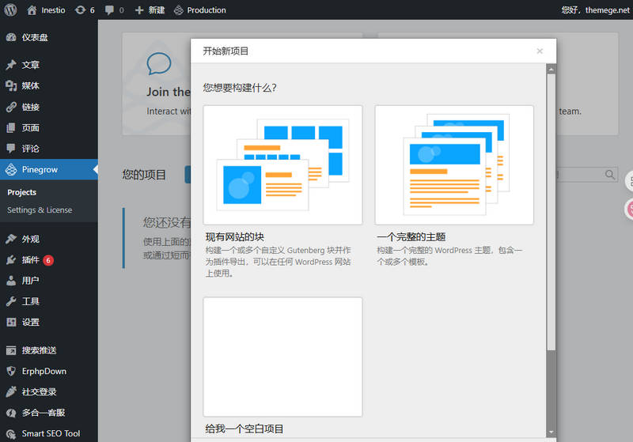Screen dimensions: 633x442
Task: Open 工具 tools menu
Action: click(49, 301)
